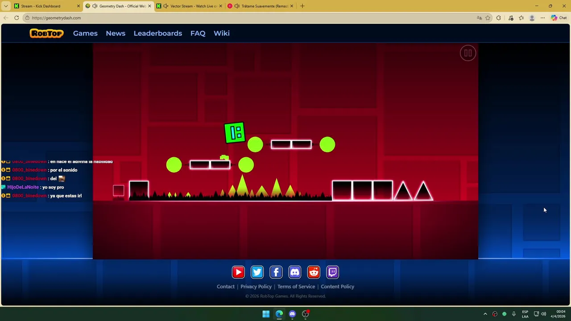Open the browser profile icon
This screenshot has height=321, width=571.
(532, 18)
